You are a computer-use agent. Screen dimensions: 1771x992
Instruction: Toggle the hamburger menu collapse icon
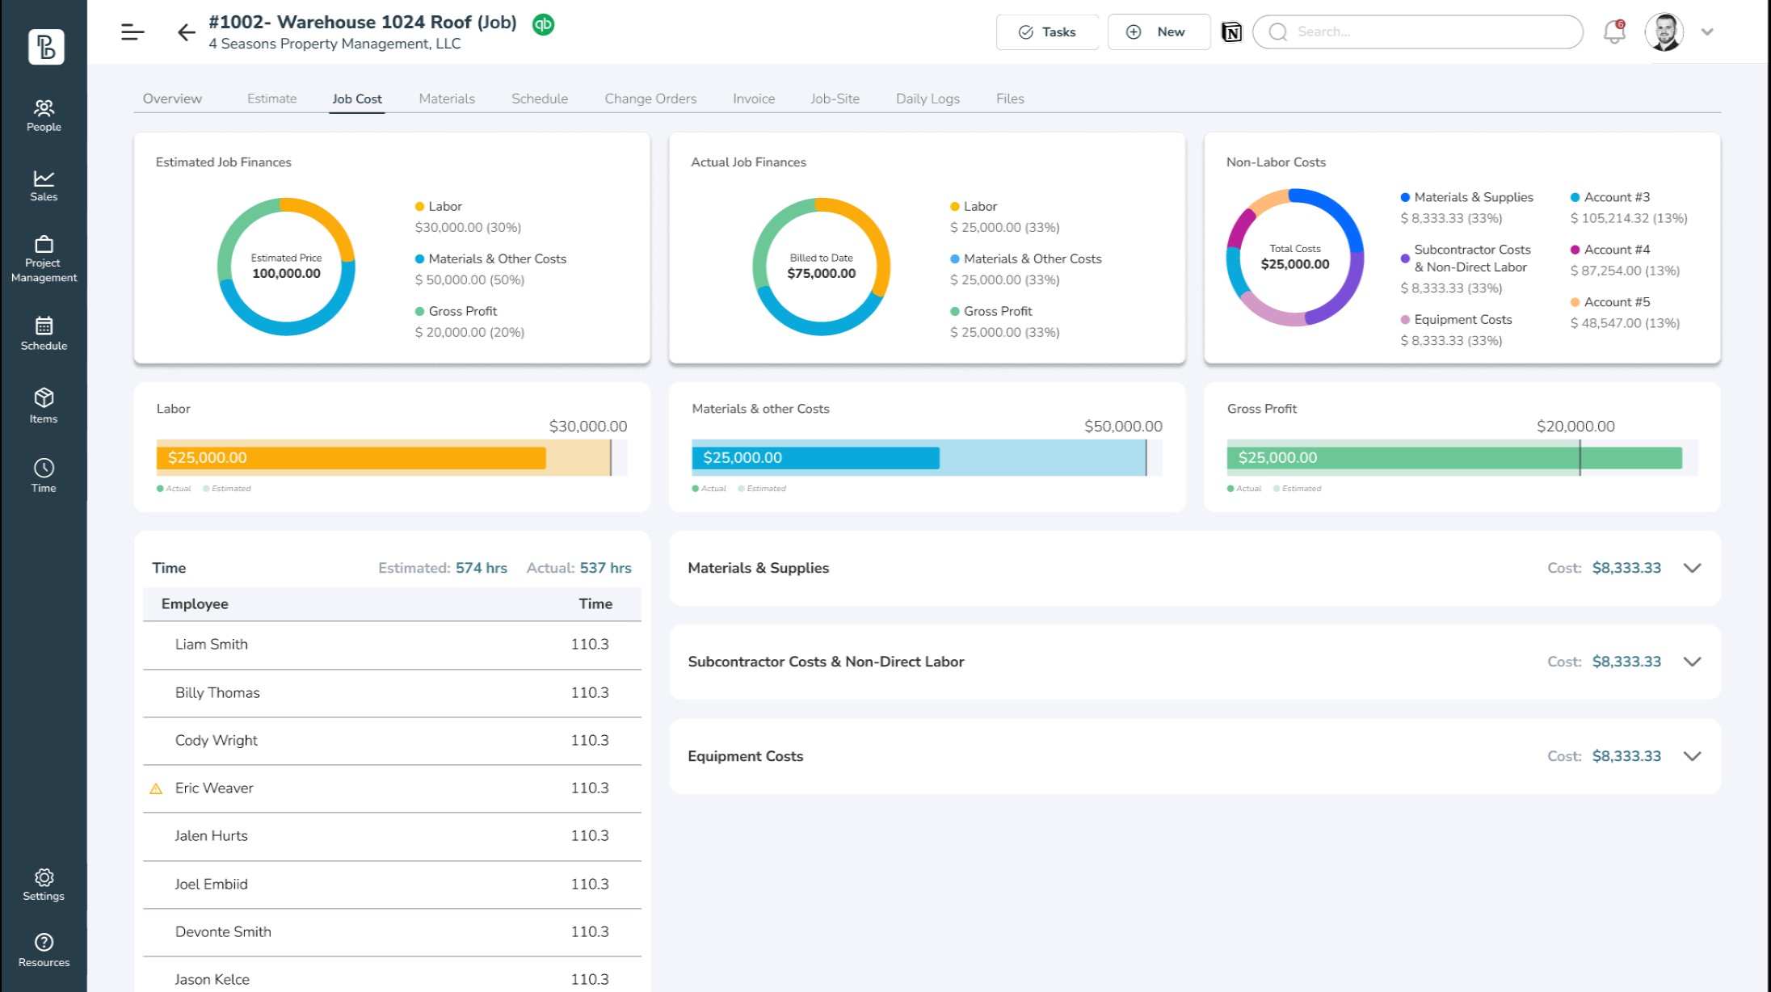point(133,32)
